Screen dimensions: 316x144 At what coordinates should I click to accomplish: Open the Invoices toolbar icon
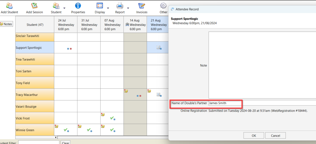pyautogui.click(x=142, y=6)
